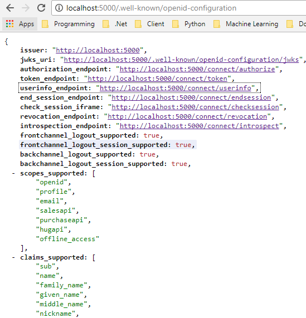Open the connect/checksession iframe link
Viewport: 306px width, 318px height.
196,107
